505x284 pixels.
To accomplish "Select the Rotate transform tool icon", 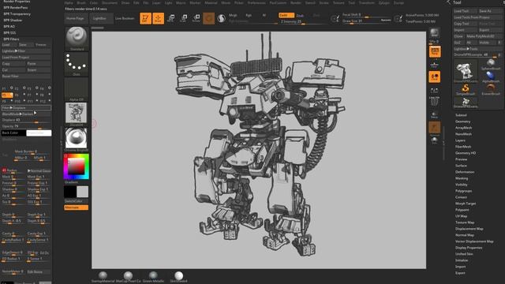I will pyautogui.click(x=196, y=18).
